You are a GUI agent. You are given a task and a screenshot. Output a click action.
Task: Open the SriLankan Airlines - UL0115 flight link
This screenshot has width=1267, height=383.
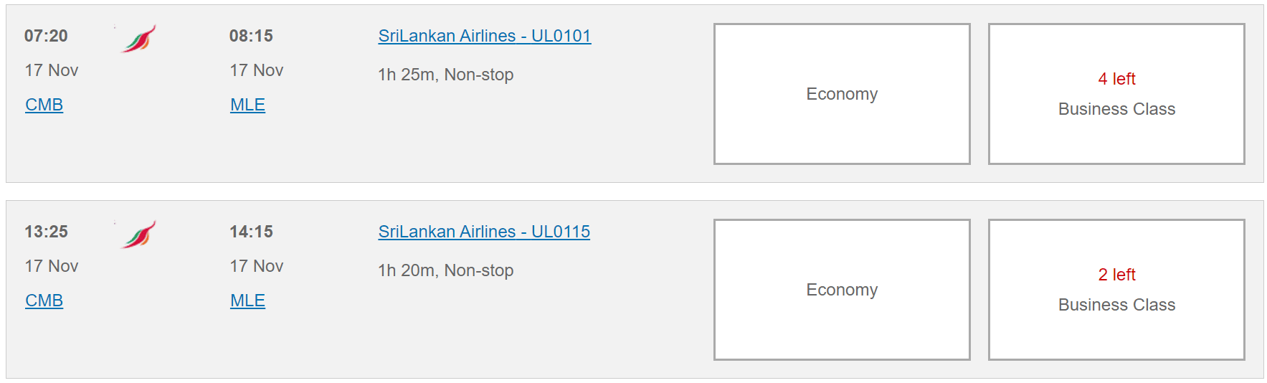484,232
